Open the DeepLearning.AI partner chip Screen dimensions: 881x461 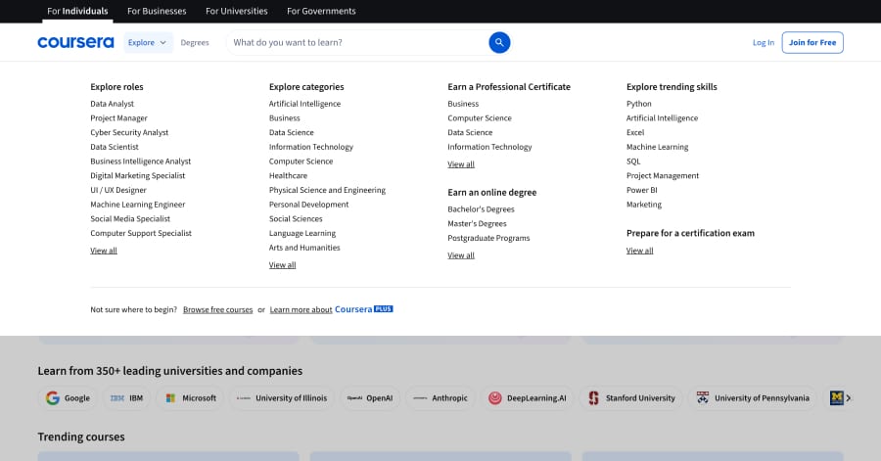tap(527, 398)
